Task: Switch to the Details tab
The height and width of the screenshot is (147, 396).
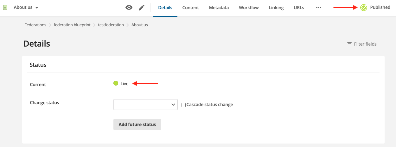Action: tap(165, 8)
